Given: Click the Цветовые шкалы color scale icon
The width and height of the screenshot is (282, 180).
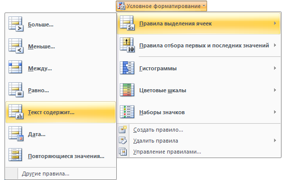Looking at the screenshot, I should click(127, 90).
